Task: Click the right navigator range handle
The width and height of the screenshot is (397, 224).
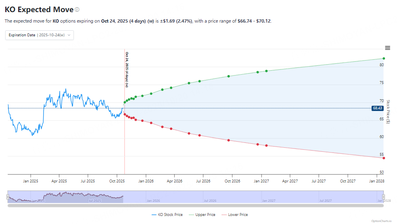Action: pyautogui.click(x=383, y=197)
